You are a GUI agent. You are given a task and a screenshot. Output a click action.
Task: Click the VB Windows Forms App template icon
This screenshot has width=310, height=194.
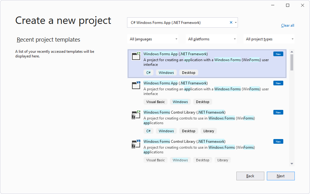pos(136,86)
